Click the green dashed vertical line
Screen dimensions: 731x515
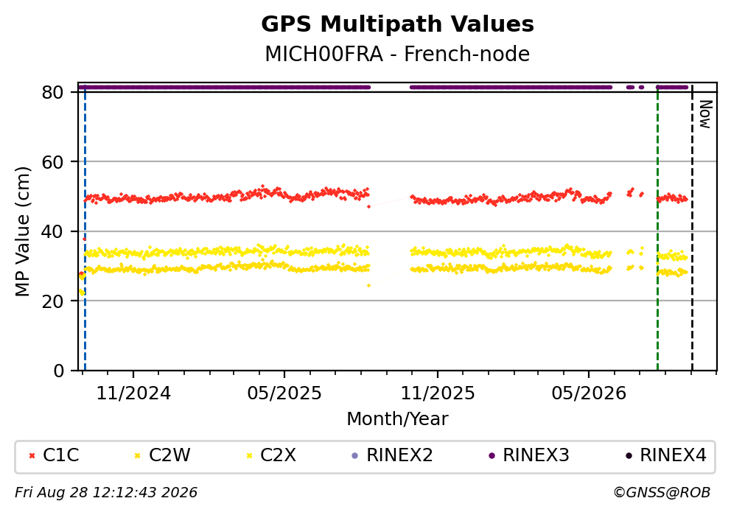click(x=657, y=228)
